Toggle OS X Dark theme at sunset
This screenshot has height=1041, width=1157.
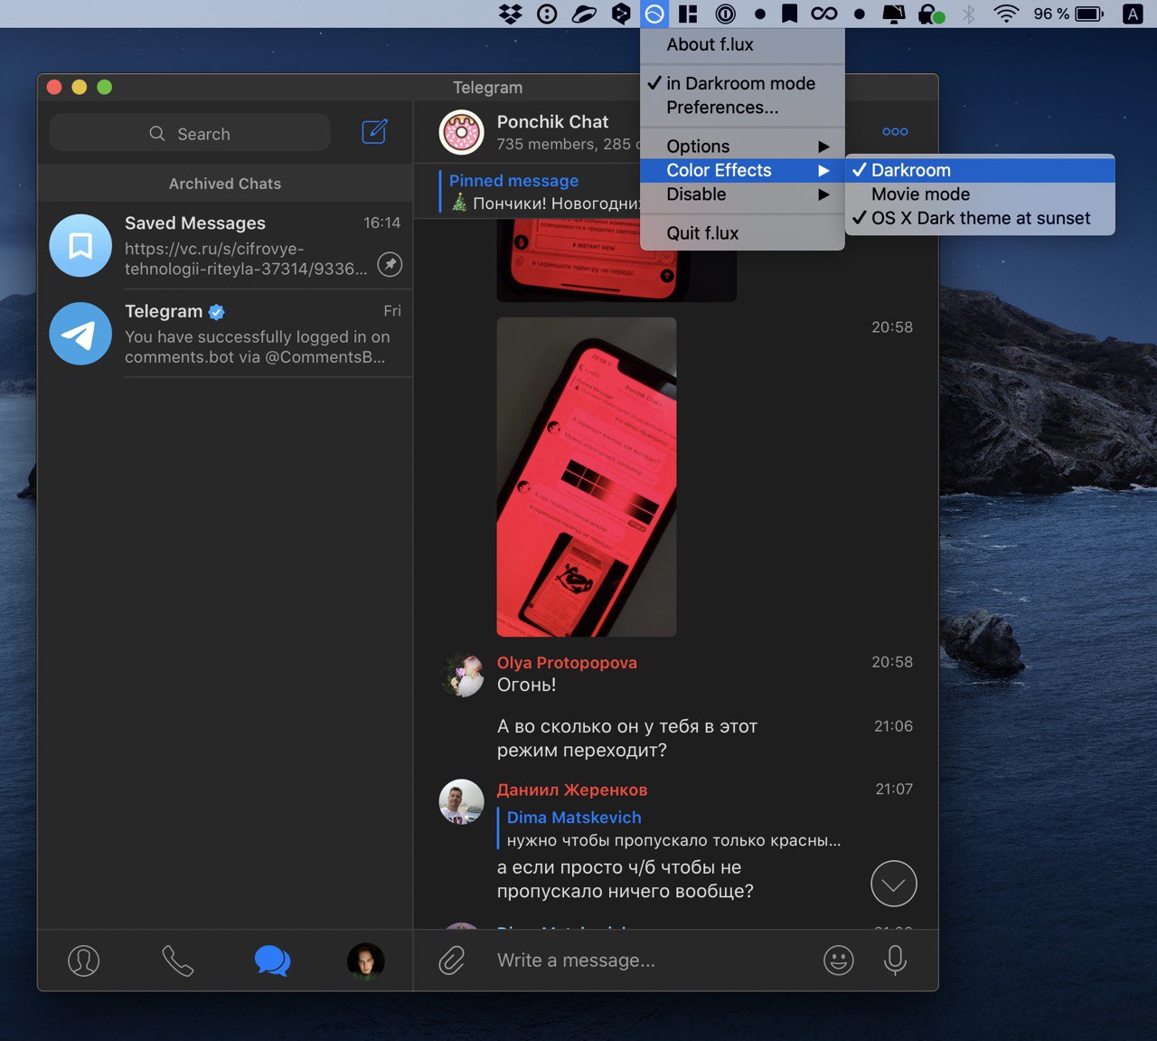pyautogui.click(x=980, y=218)
